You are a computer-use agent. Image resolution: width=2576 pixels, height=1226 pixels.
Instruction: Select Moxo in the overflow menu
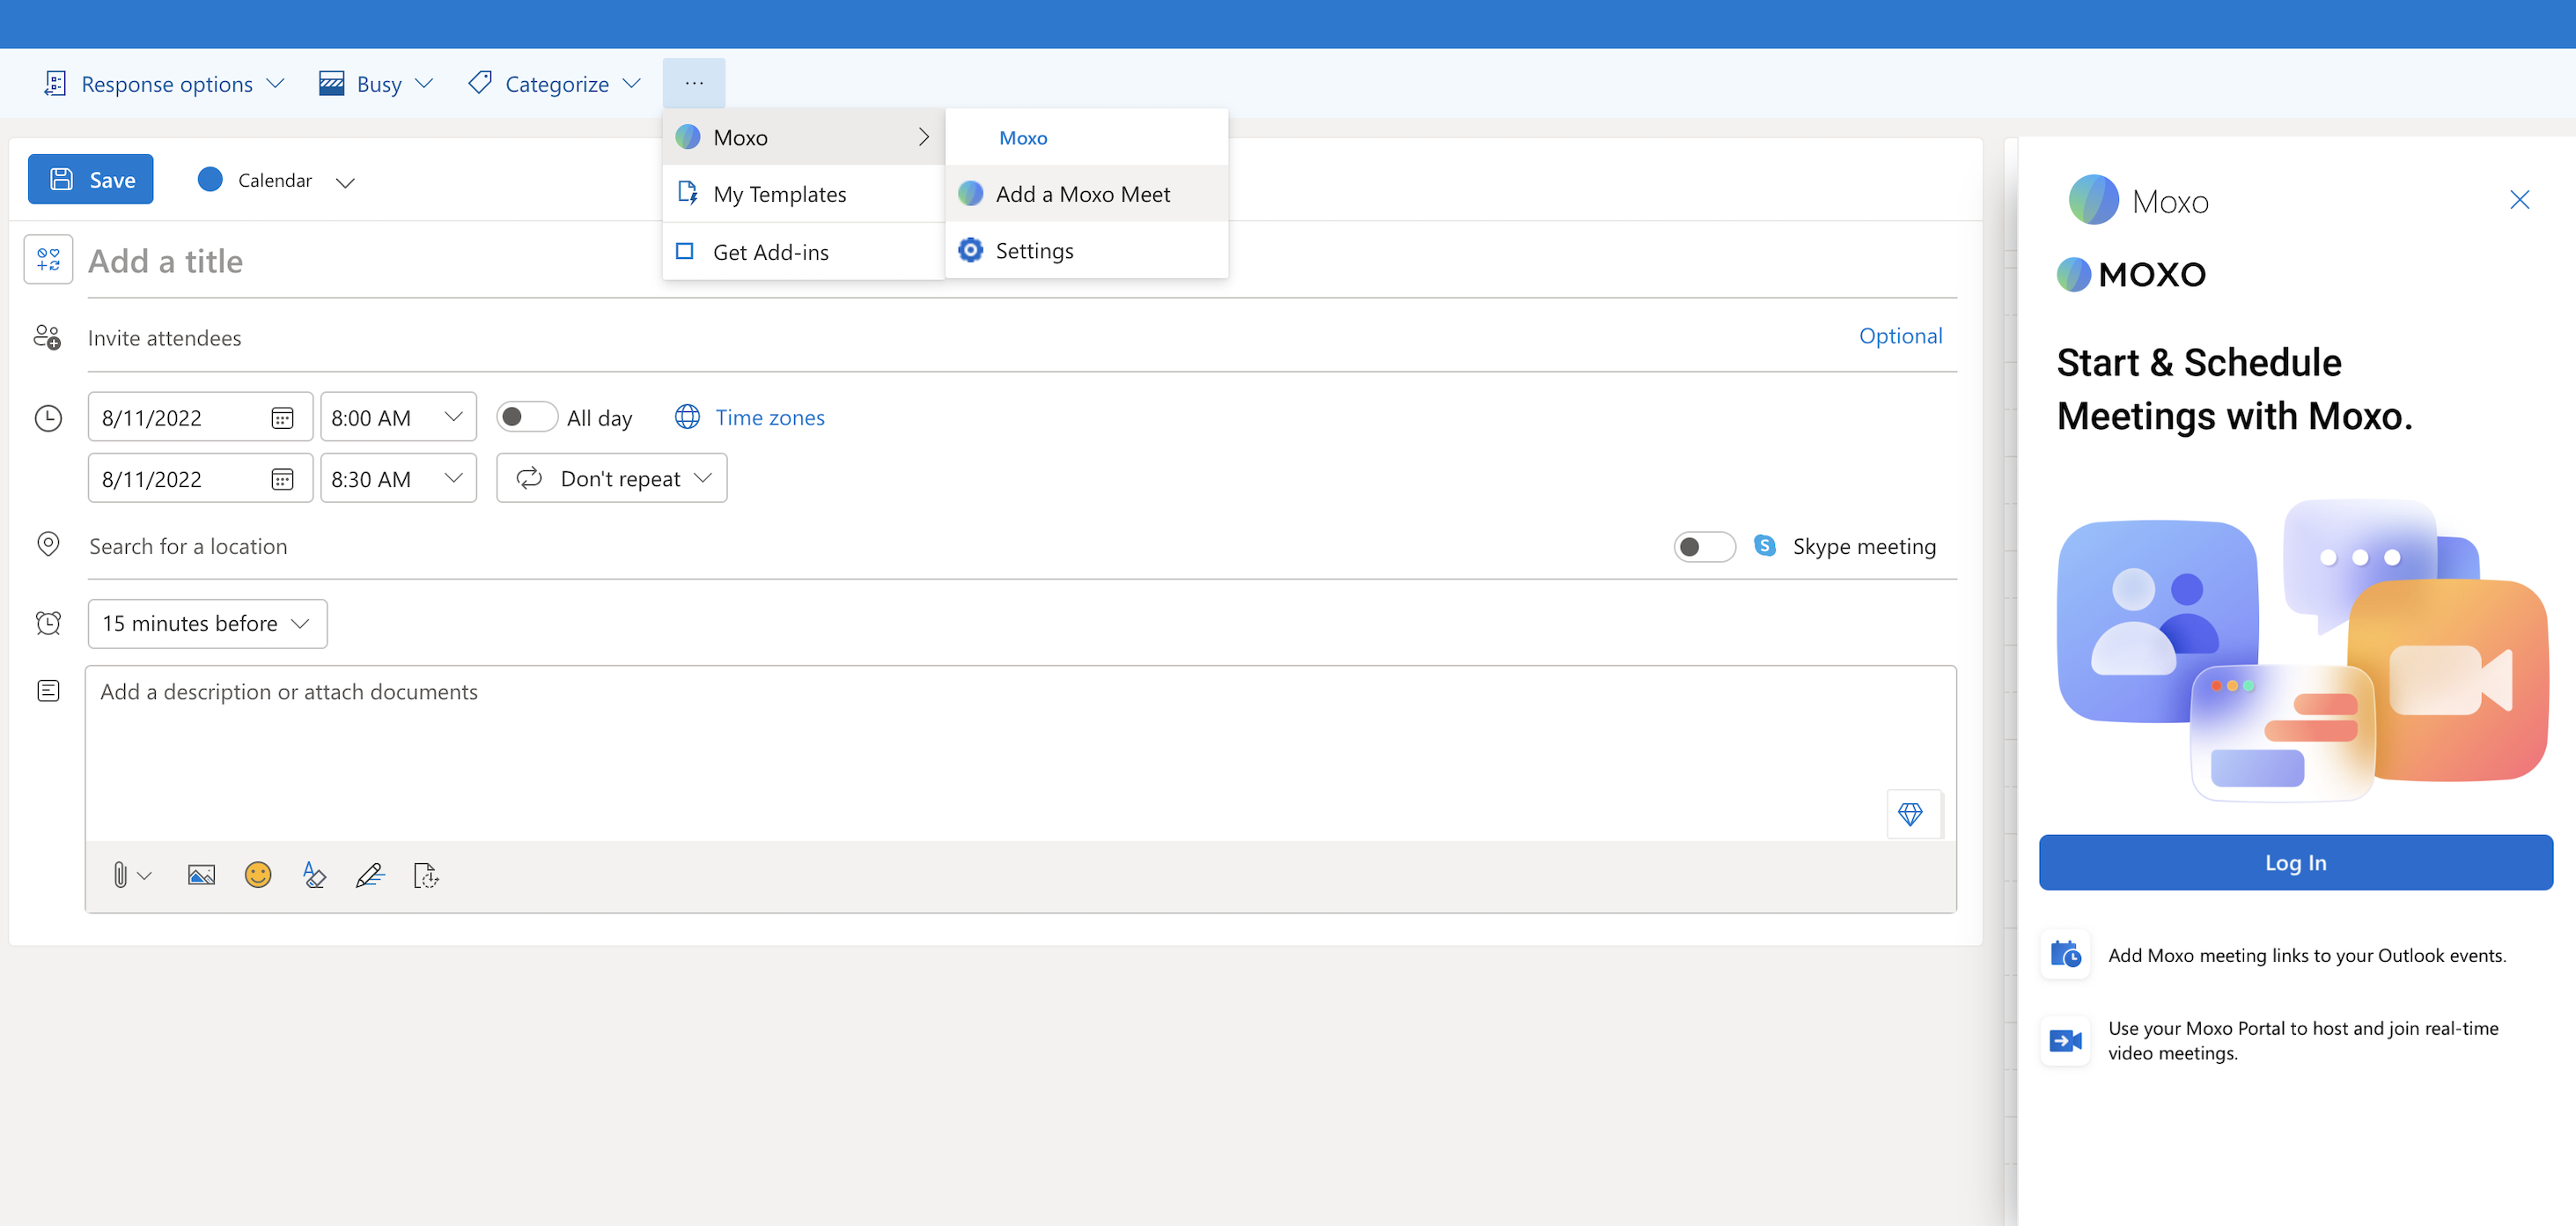click(x=803, y=137)
